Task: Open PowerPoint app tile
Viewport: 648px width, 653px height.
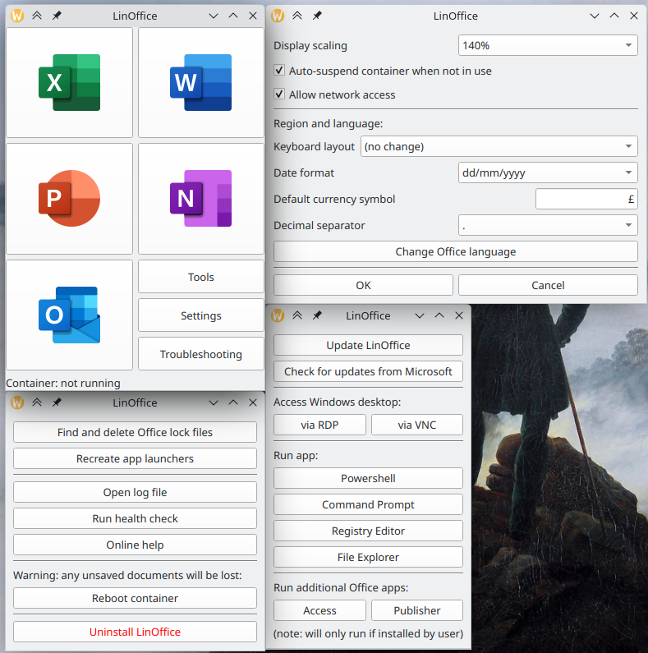Action: (69, 199)
